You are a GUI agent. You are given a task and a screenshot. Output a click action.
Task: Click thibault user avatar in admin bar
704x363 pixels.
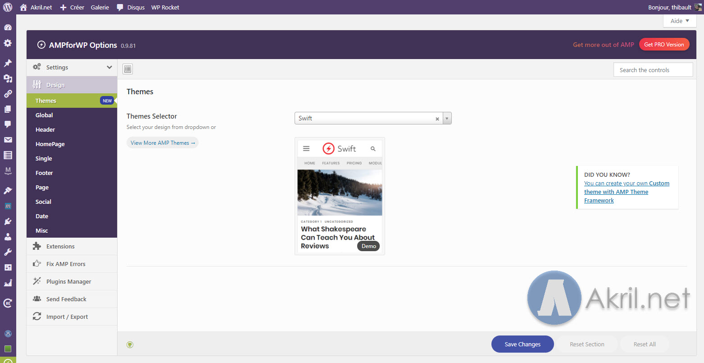click(x=698, y=7)
